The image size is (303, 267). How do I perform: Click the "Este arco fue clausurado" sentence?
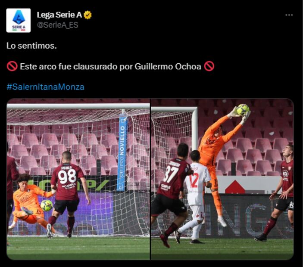pos(110,66)
